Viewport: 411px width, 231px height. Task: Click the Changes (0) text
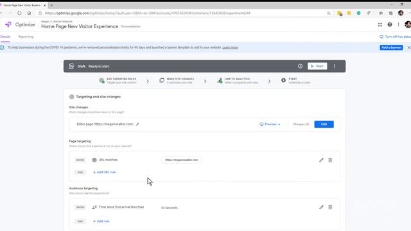pyautogui.click(x=301, y=124)
